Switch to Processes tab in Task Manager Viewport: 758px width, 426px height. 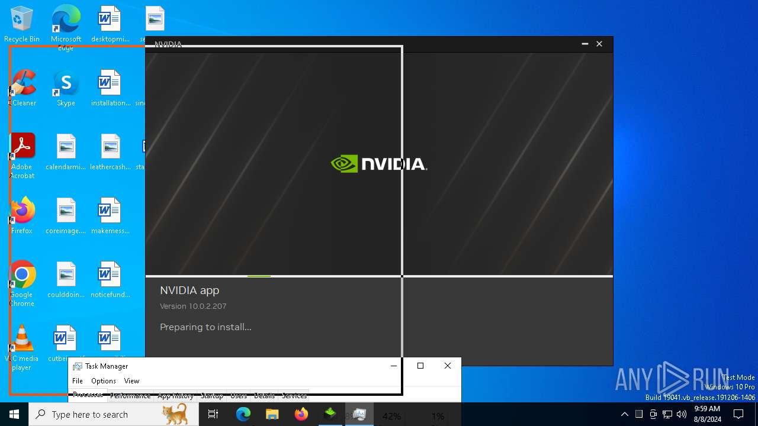[88, 395]
